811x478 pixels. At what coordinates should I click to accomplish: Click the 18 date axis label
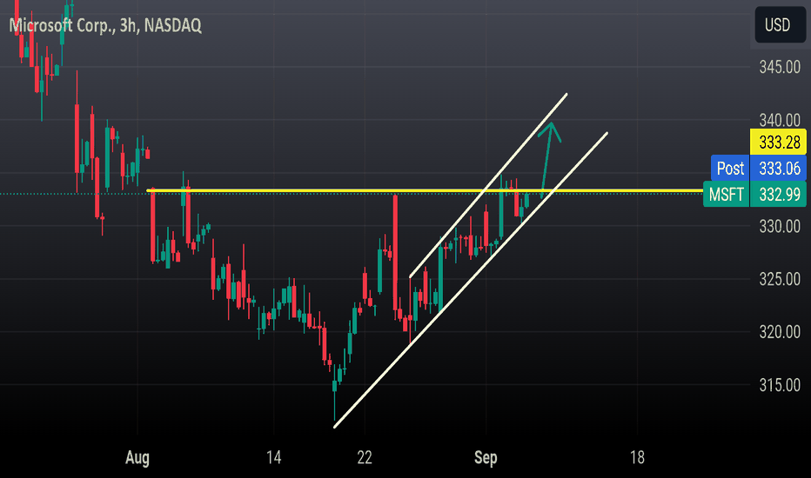pos(637,457)
